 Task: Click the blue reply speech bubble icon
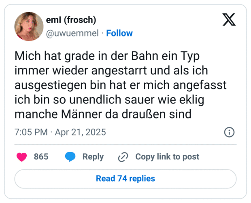click(x=70, y=157)
